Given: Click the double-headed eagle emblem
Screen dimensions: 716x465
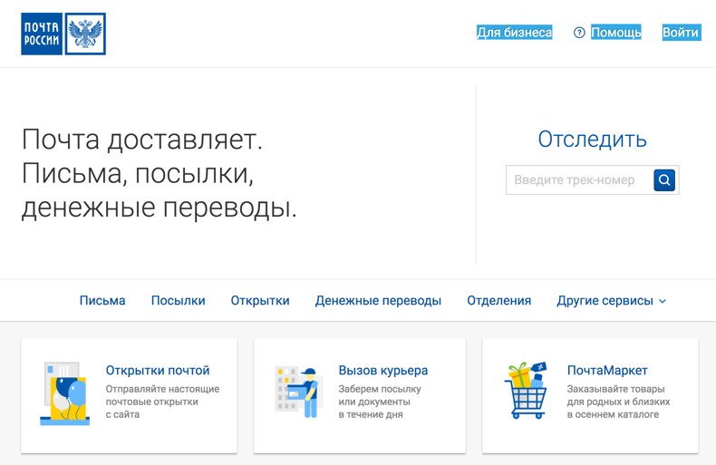Looking at the screenshot, I should pyautogui.click(x=86, y=34).
